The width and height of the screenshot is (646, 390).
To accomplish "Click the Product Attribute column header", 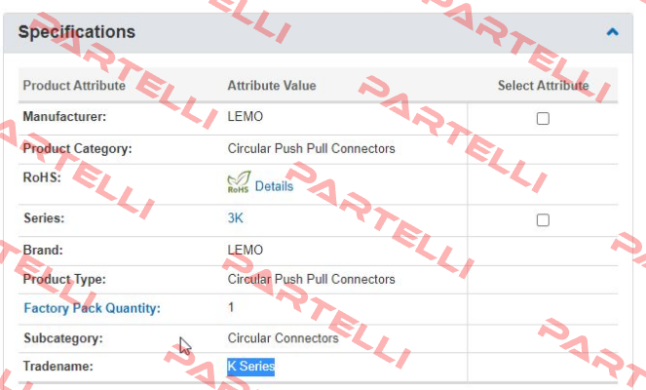I will 74,86.
